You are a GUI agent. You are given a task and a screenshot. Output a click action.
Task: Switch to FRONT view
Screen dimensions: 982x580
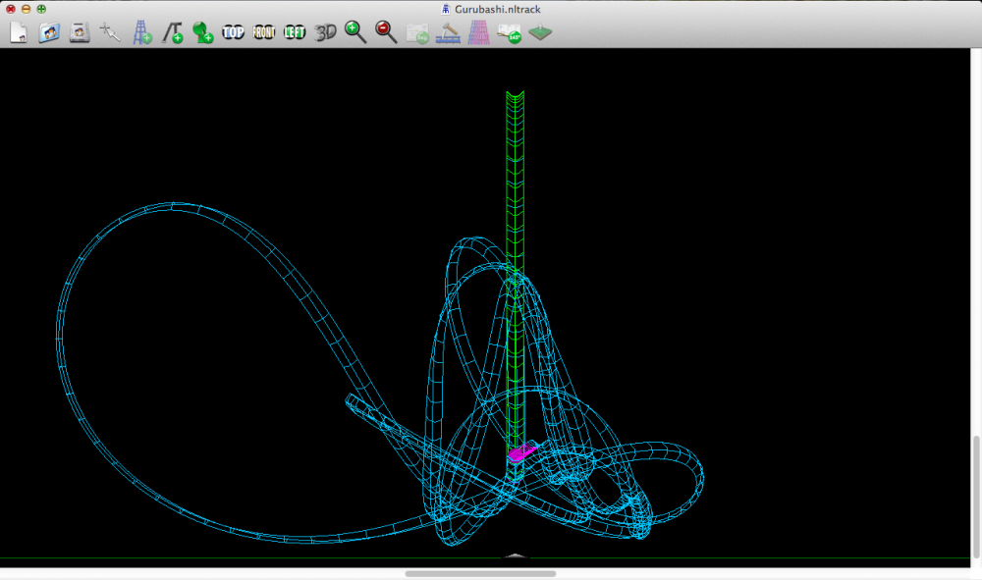[x=263, y=32]
